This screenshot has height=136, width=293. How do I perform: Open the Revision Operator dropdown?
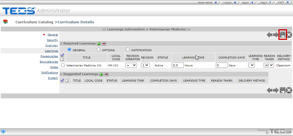[131, 65]
